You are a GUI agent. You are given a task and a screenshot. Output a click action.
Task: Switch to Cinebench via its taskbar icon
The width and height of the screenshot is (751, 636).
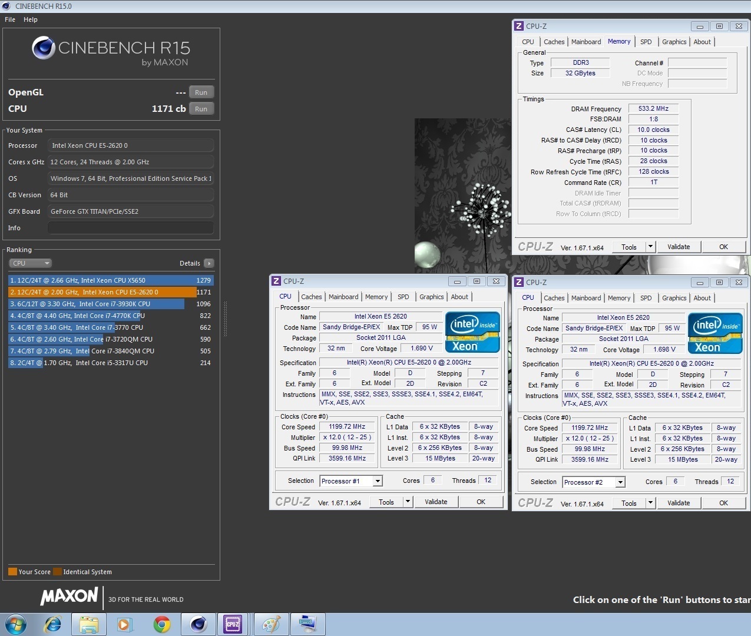pyautogui.click(x=198, y=624)
